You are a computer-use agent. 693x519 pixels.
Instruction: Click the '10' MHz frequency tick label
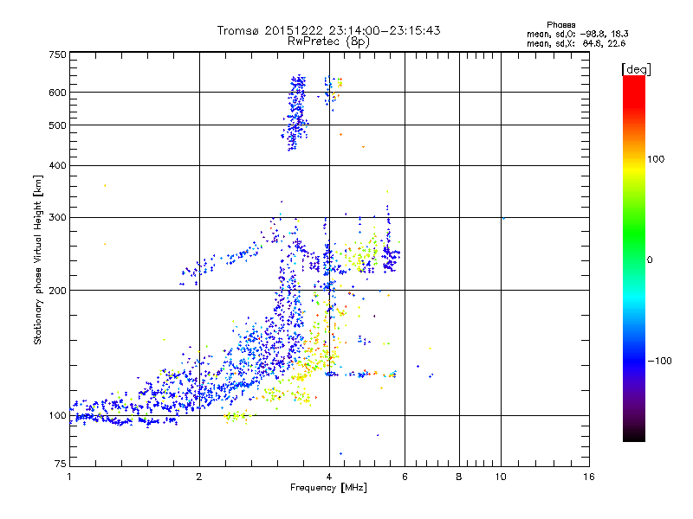(x=501, y=477)
